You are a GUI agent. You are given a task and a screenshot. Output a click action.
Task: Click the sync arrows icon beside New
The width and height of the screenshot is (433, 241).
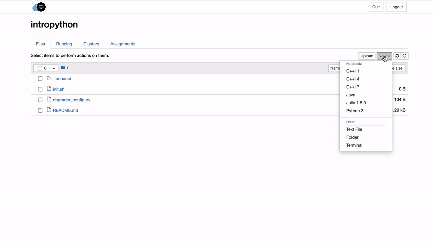pyautogui.click(x=397, y=56)
